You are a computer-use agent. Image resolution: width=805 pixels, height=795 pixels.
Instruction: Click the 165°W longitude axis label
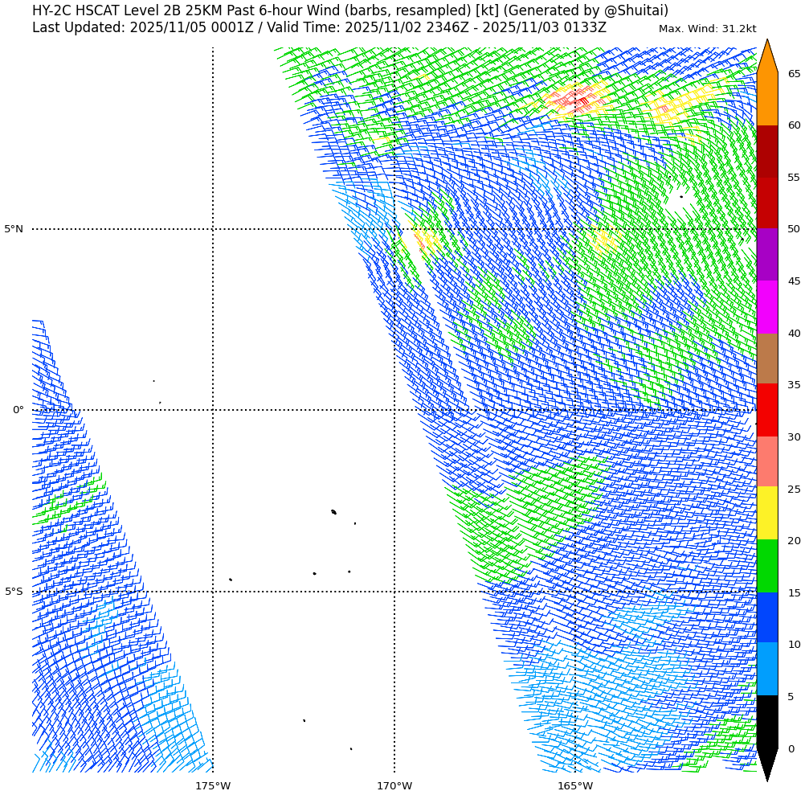[575, 785]
